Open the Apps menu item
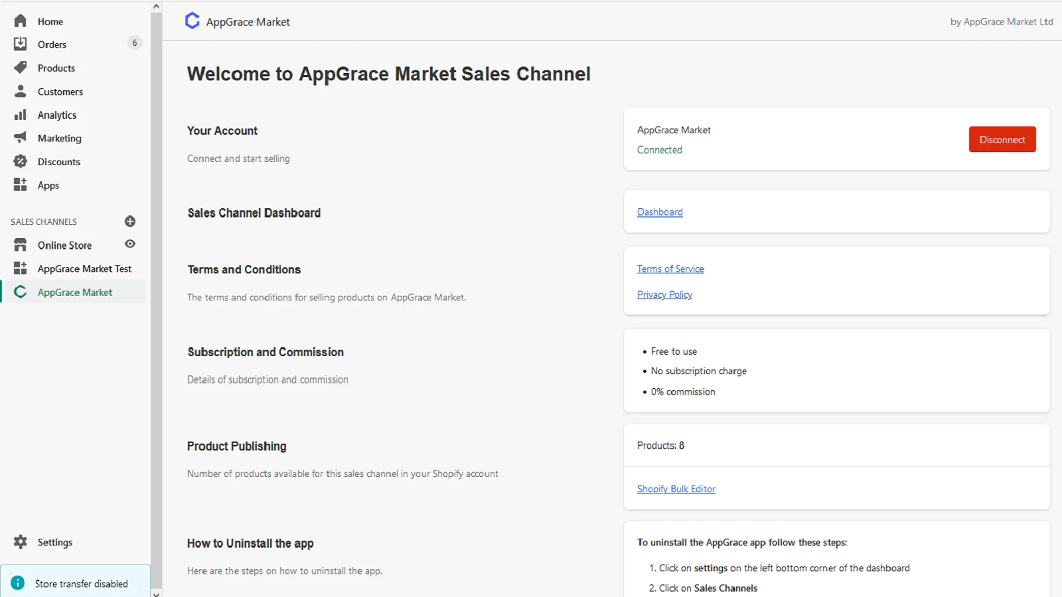 48,186
